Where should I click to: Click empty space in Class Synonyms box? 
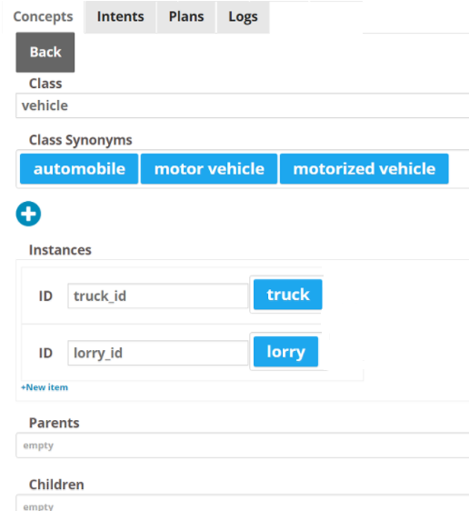click(459, 169)
